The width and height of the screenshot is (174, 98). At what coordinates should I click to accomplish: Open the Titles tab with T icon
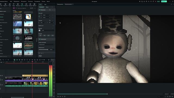tap(14, 5)
